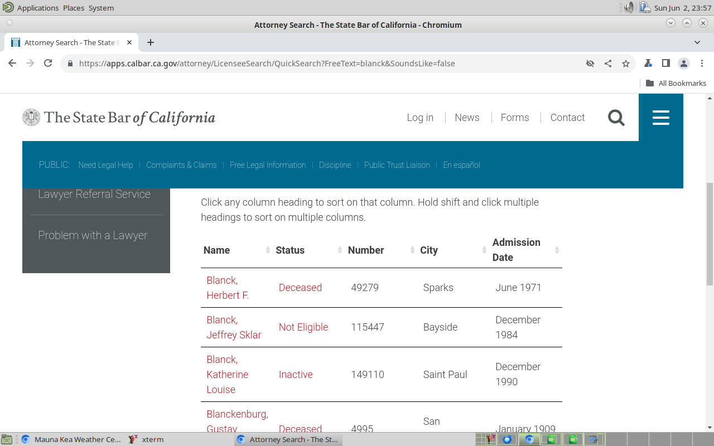This screenshot has width=714, height=446.
Task: Click the Log in link
Action: [420, 118]
